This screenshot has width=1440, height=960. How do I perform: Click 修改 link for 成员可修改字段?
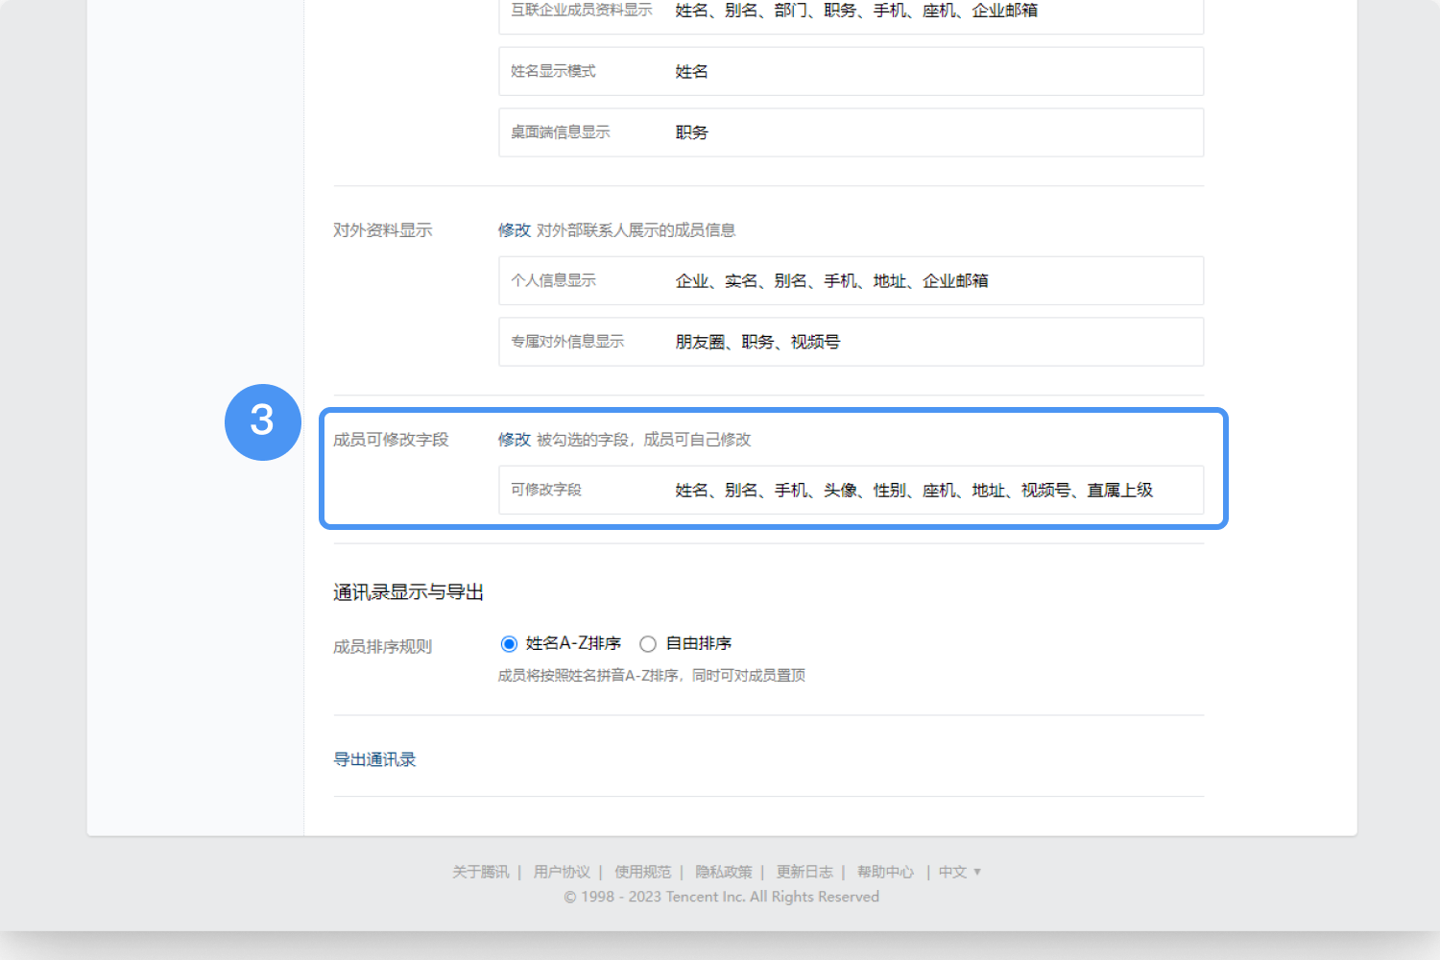(x=514, y=440)
